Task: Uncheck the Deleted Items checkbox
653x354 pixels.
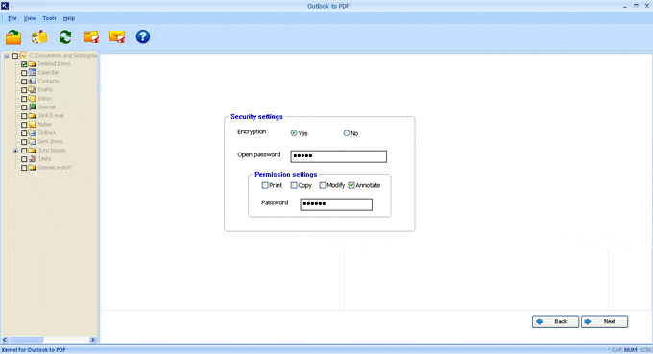Action: pos(24,64)
